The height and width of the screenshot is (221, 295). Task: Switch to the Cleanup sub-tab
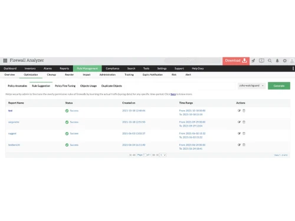point(51,75)
